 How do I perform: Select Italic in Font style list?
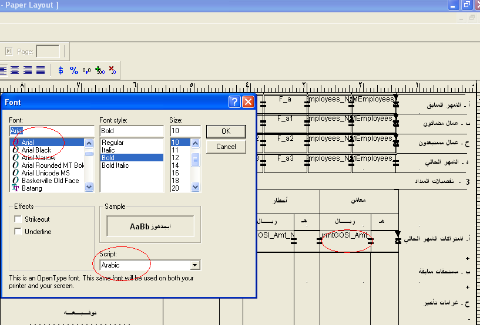coord(109,150)
